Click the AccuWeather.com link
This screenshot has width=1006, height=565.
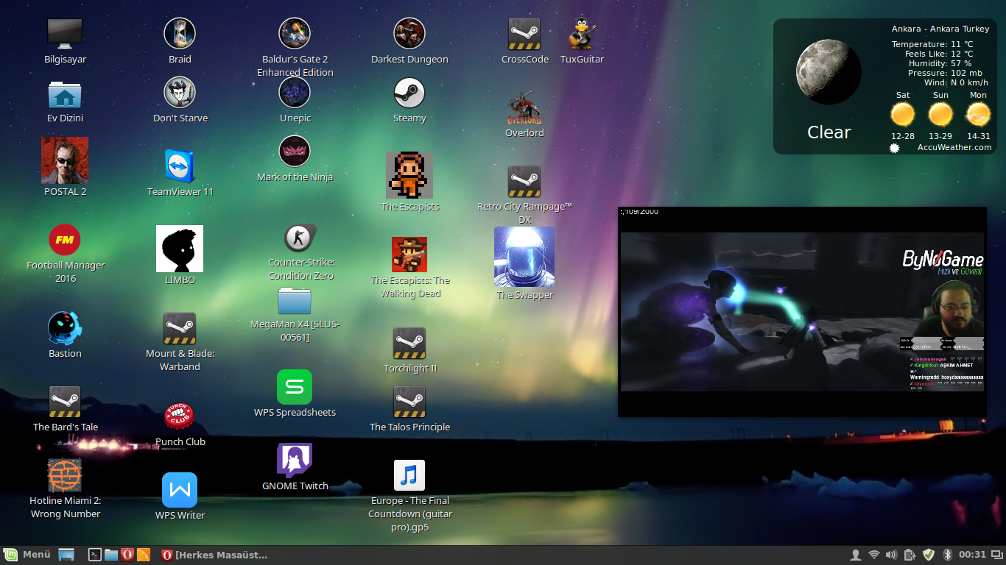point(954,147)
